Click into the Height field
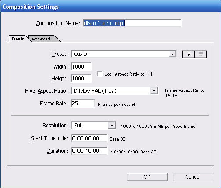Viewport: 221px width, 188px height. (81, 78)
